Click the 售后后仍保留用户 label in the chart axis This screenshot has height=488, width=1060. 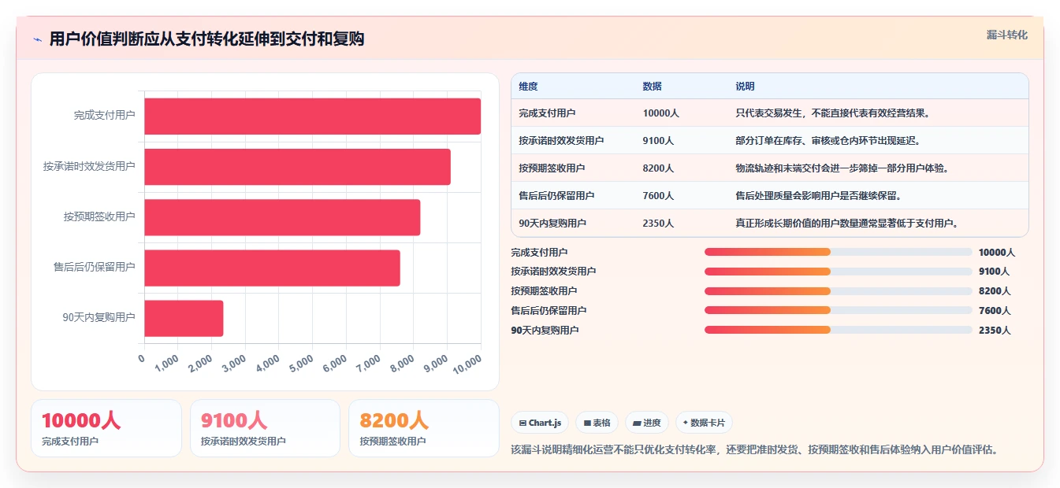coord(95,267)
